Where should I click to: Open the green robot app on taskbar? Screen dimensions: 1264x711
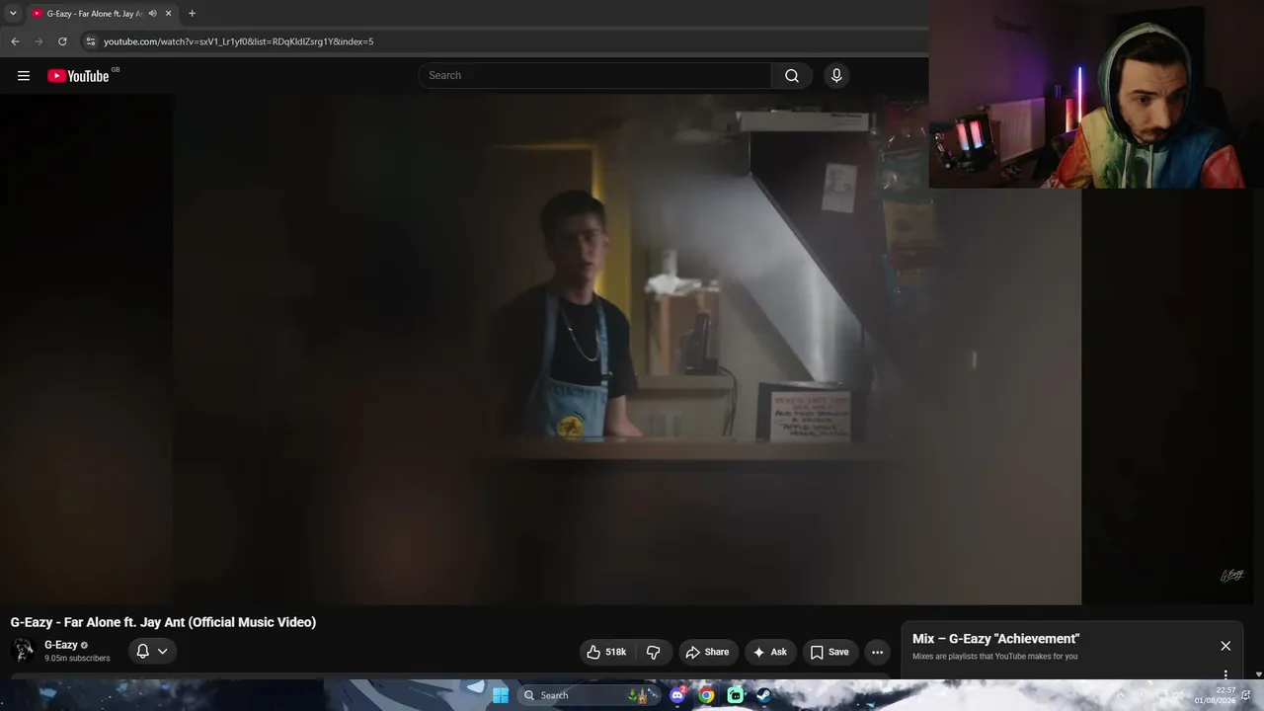pos(736,695)
